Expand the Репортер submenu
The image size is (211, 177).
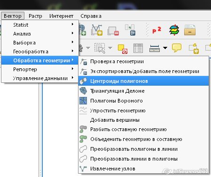point(40,69)
